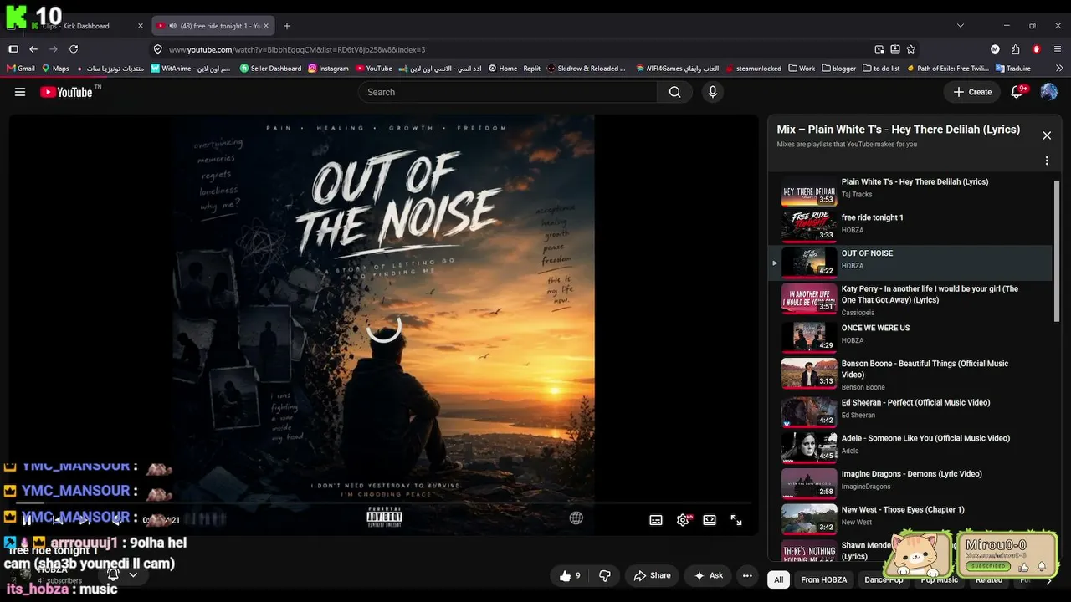Screen dimensions: 1071x602
Task: Select the Pop Music filter chip
Action: (940, 579)
